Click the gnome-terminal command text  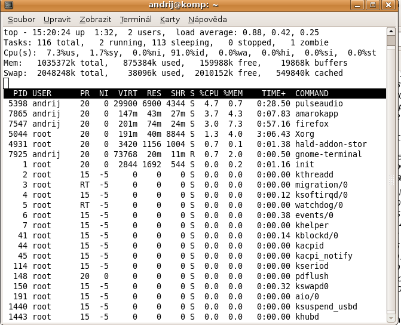click(328, 154)
